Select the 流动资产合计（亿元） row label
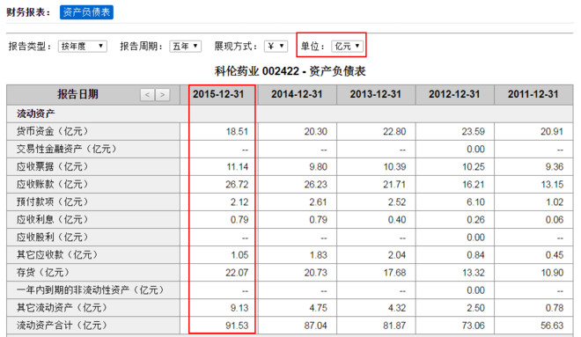The width and height of the screenshot is (581, 337). coord(62,326)
